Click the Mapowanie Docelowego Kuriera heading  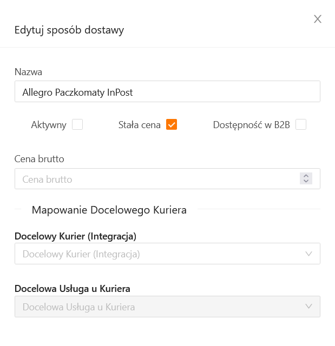[109, 210]
